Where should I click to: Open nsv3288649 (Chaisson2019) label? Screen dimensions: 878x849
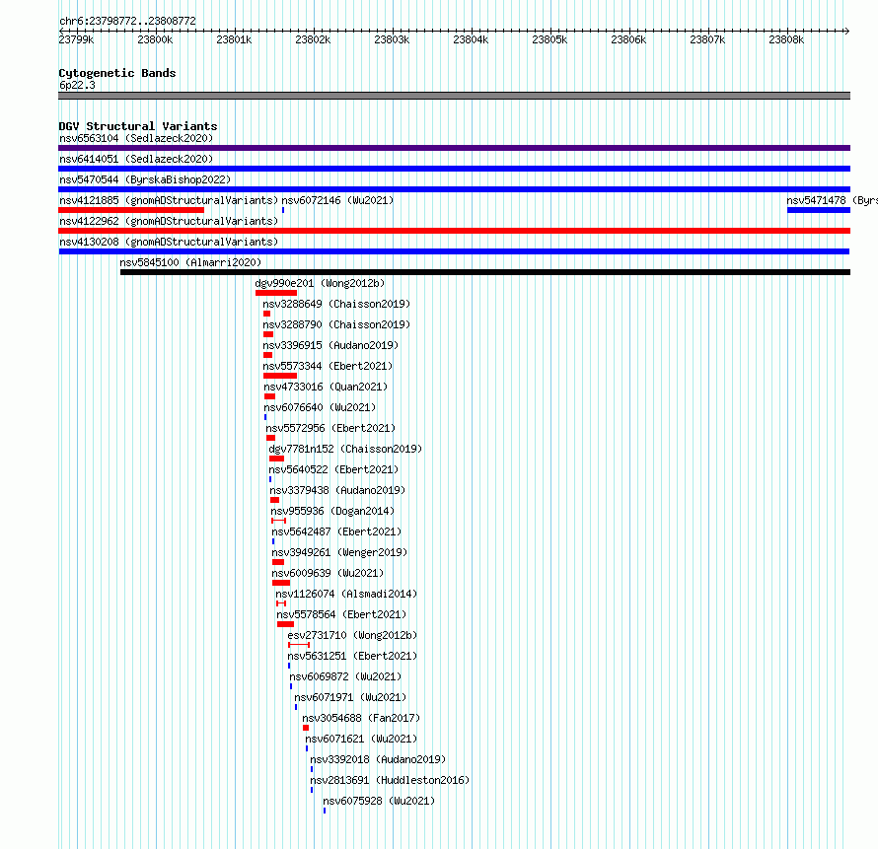coord(336,304)
